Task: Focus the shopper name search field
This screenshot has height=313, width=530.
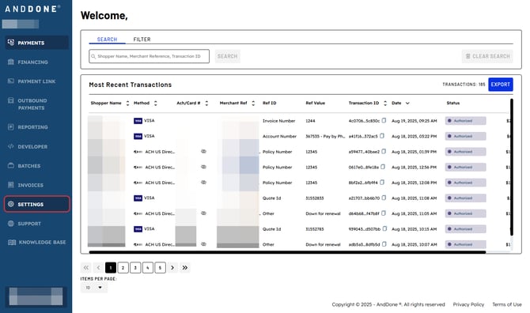Action: pyautogui.click(x=149, y=56)
